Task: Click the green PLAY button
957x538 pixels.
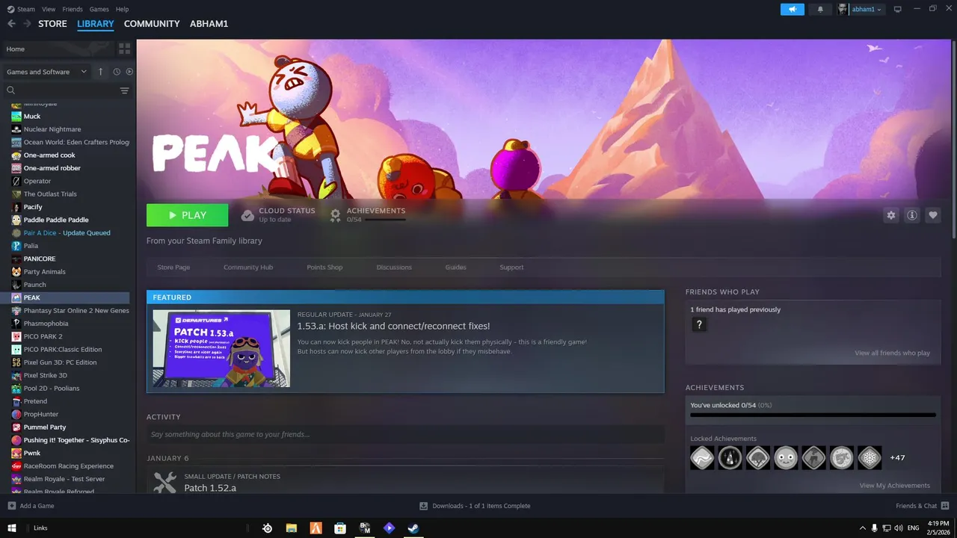Action: pyautogui.click(x=188, y=215)
